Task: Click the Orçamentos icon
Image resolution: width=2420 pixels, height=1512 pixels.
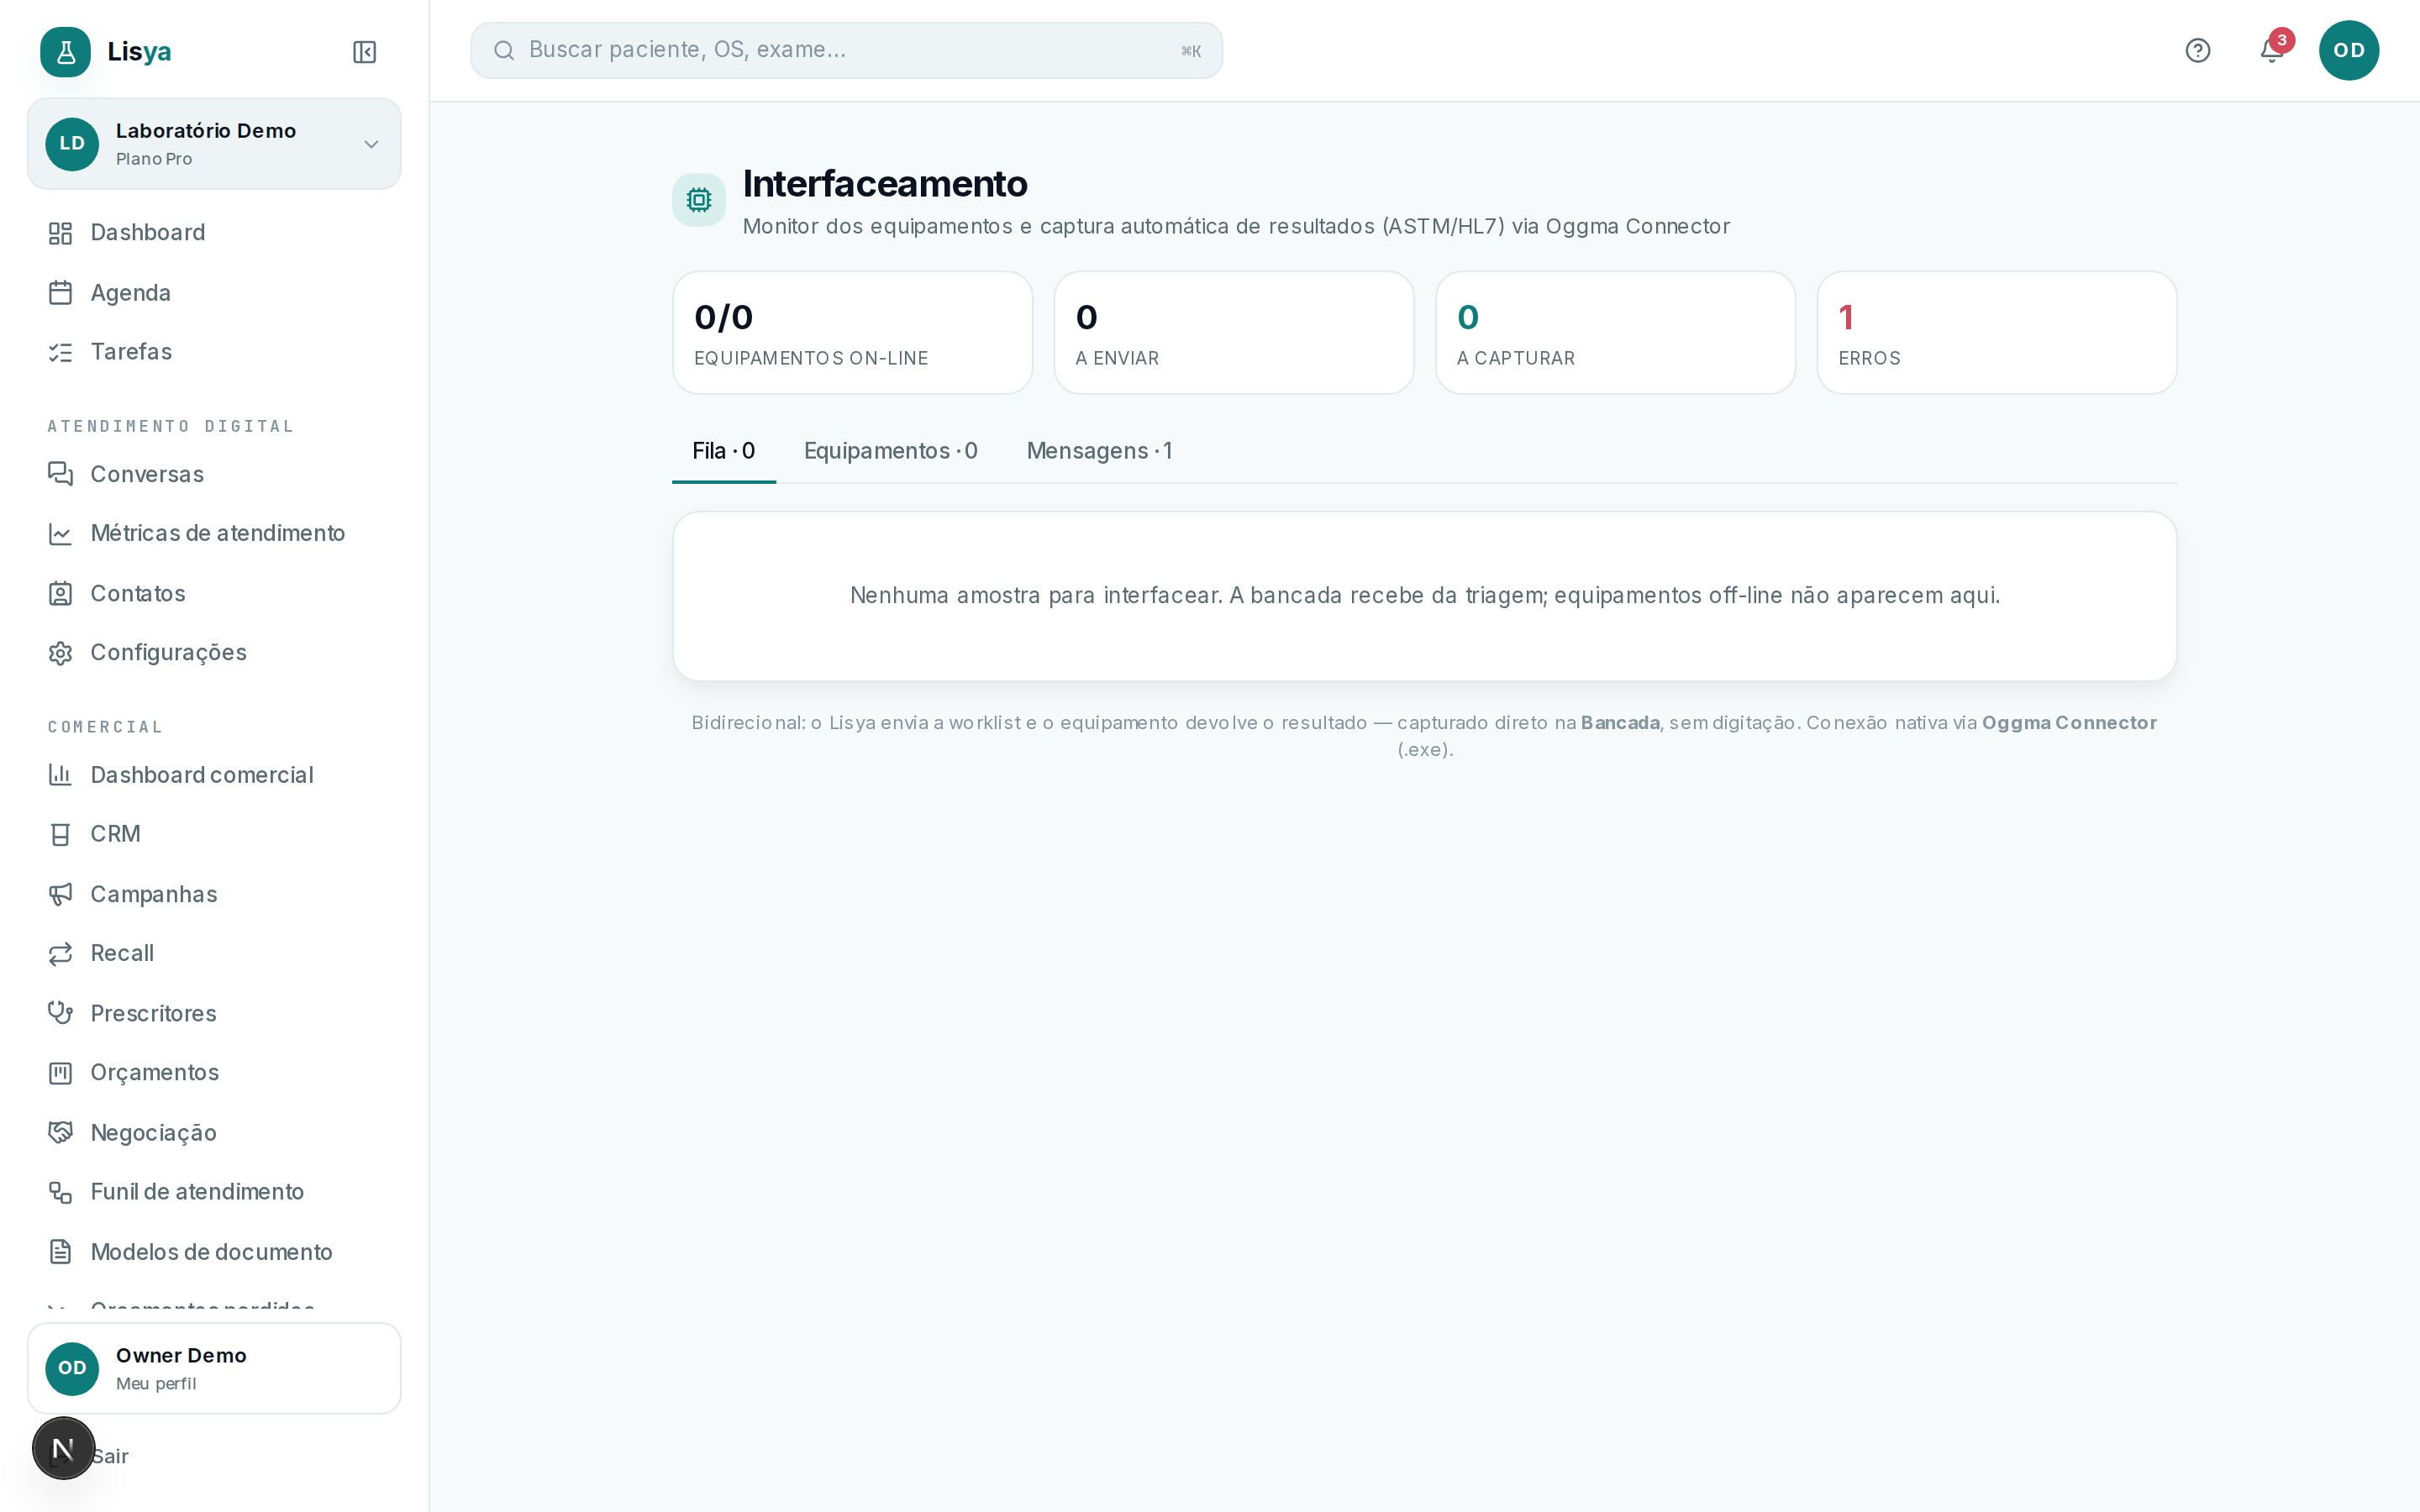Action: click(60, 1073)
